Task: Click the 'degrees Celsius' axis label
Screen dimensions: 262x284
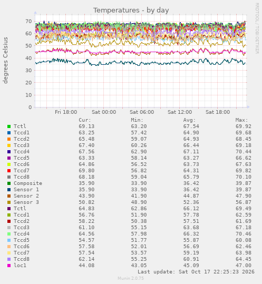Action: coord(5,60)
